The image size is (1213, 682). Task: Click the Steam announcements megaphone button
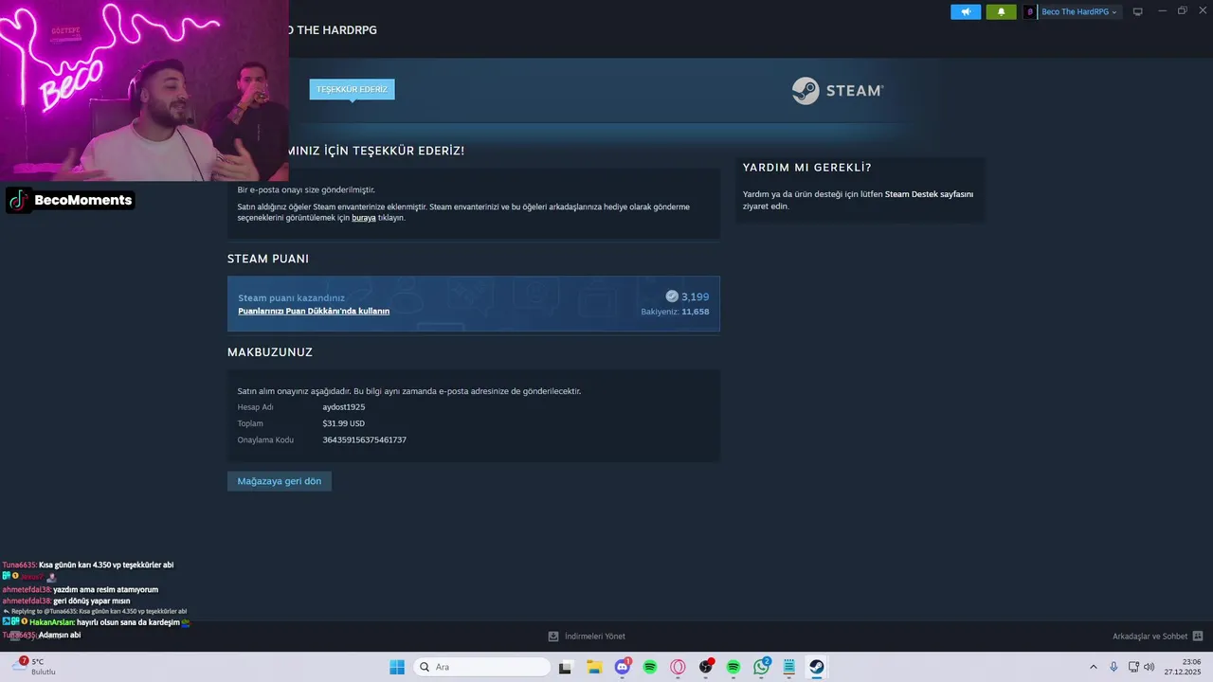coord(966,11)
